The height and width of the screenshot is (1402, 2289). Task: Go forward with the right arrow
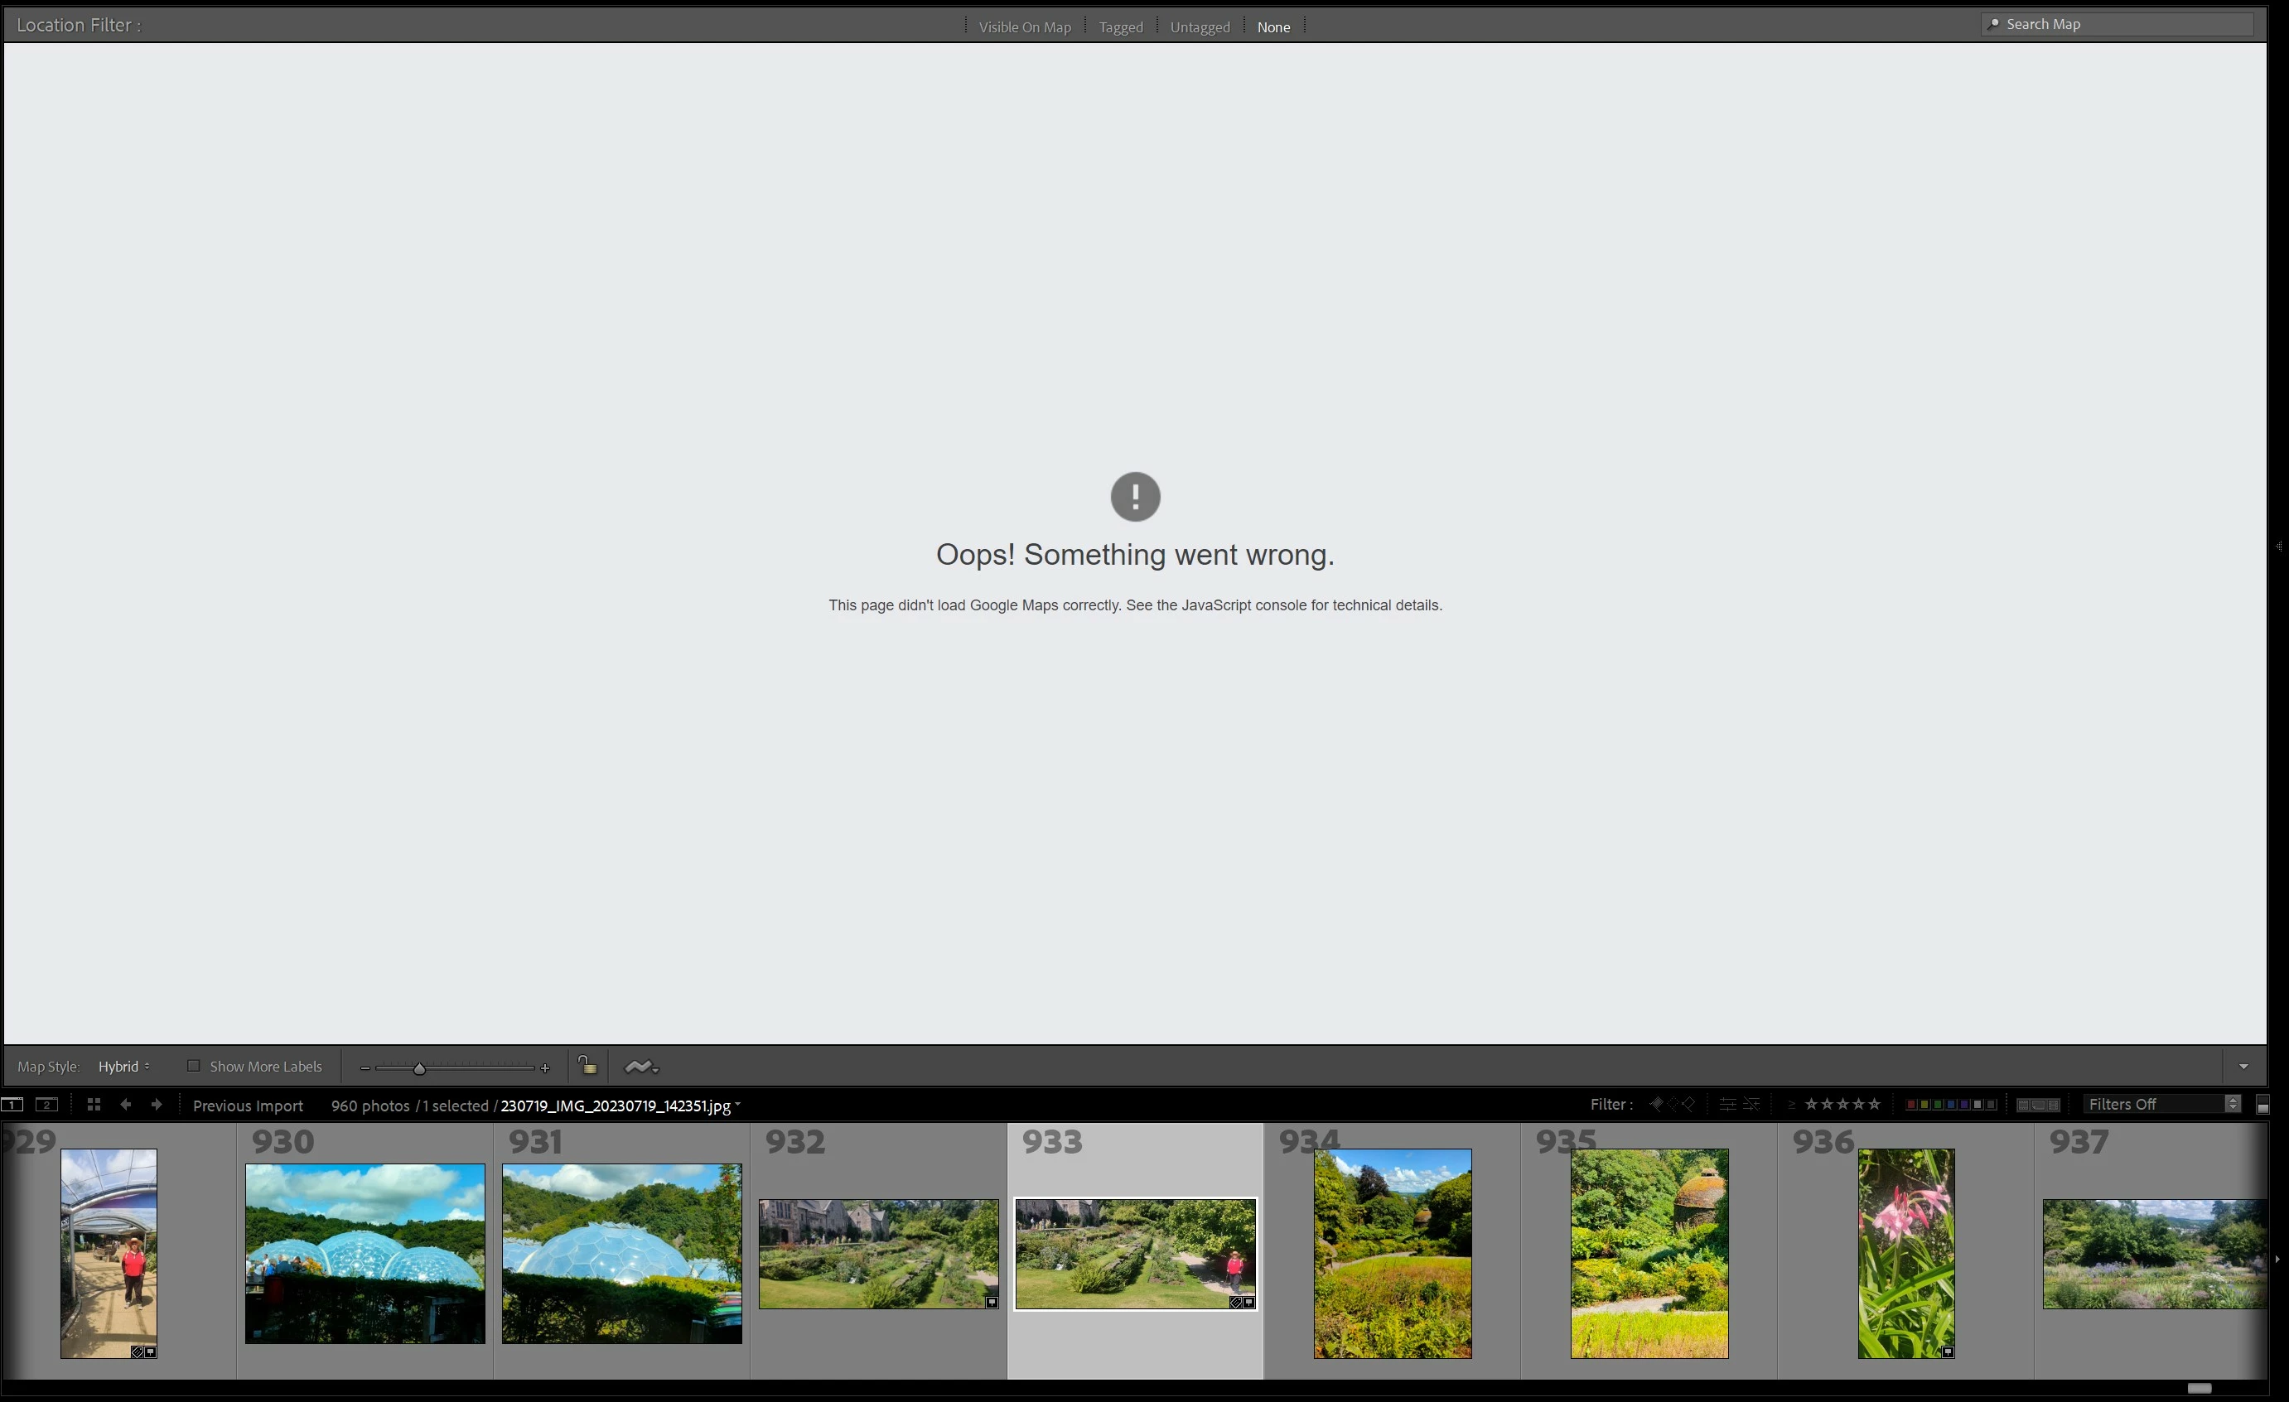(x=156, y=1105)
